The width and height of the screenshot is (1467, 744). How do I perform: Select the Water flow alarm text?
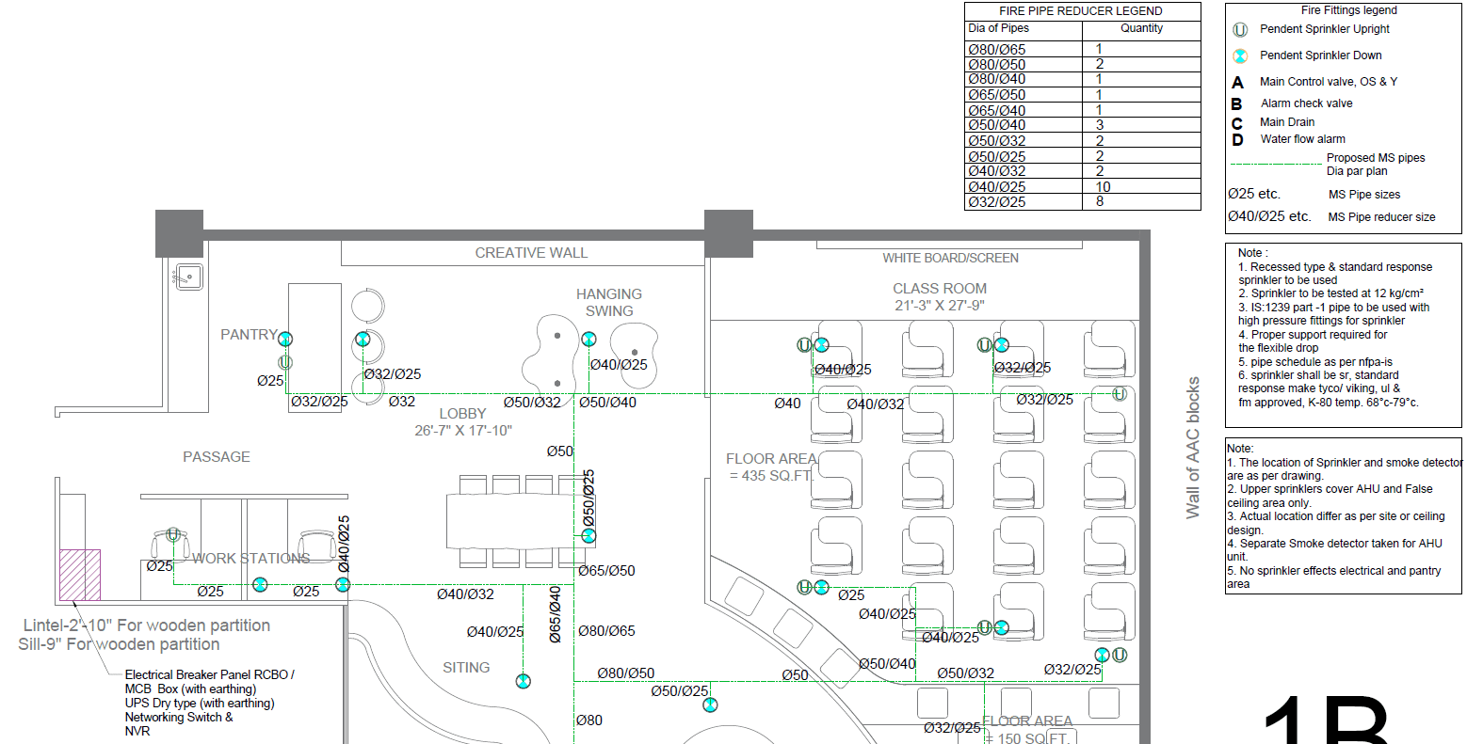(x=1303, y=139)
